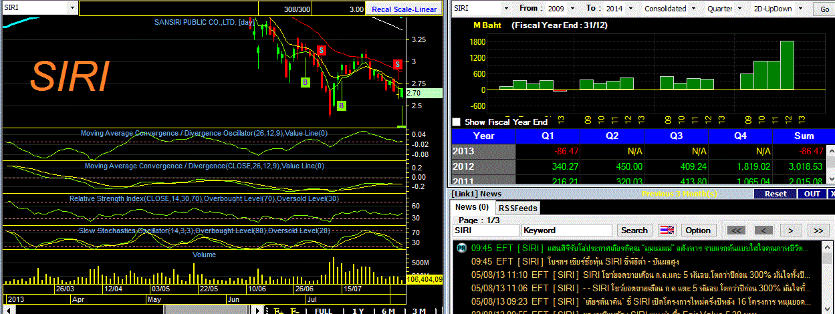Click the OUT button in News header

coord(812,194)
